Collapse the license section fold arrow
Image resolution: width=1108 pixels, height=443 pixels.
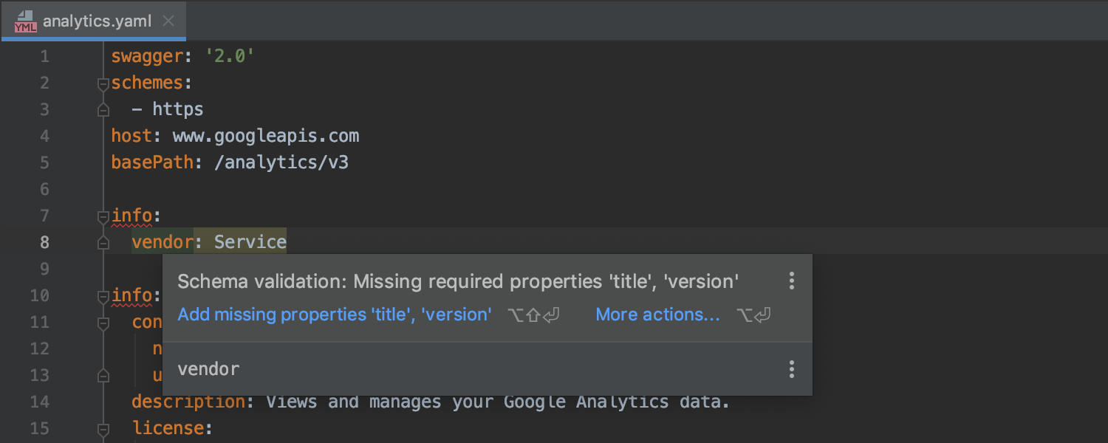pos(103,429)
